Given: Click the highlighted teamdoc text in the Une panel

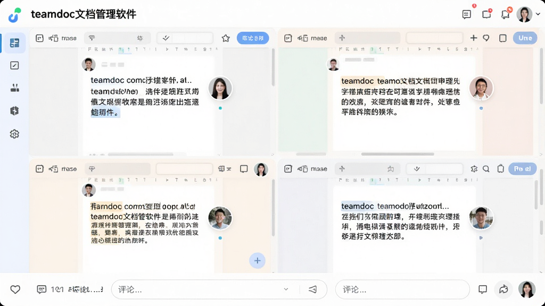Looking at the screenshot, I should click(x=357, y=81).
